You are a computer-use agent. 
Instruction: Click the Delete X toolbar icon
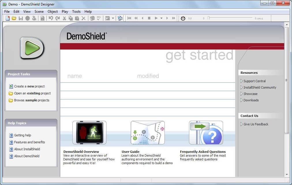(84, 18)
